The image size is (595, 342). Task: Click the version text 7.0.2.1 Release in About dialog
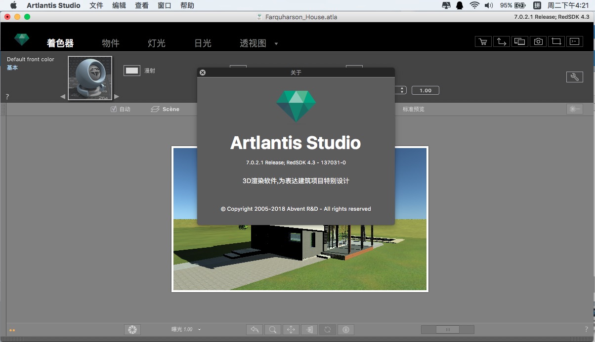pos(296,162)
